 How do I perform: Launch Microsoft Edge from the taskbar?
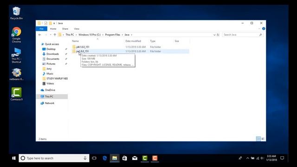click(104, 158)
